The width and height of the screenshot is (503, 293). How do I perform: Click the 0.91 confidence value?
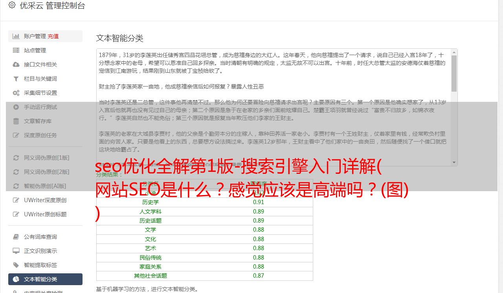click(x=259, y=202)
